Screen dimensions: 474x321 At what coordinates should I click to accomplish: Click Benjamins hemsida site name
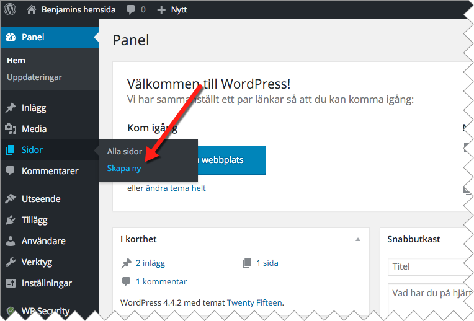pos(79,10)
